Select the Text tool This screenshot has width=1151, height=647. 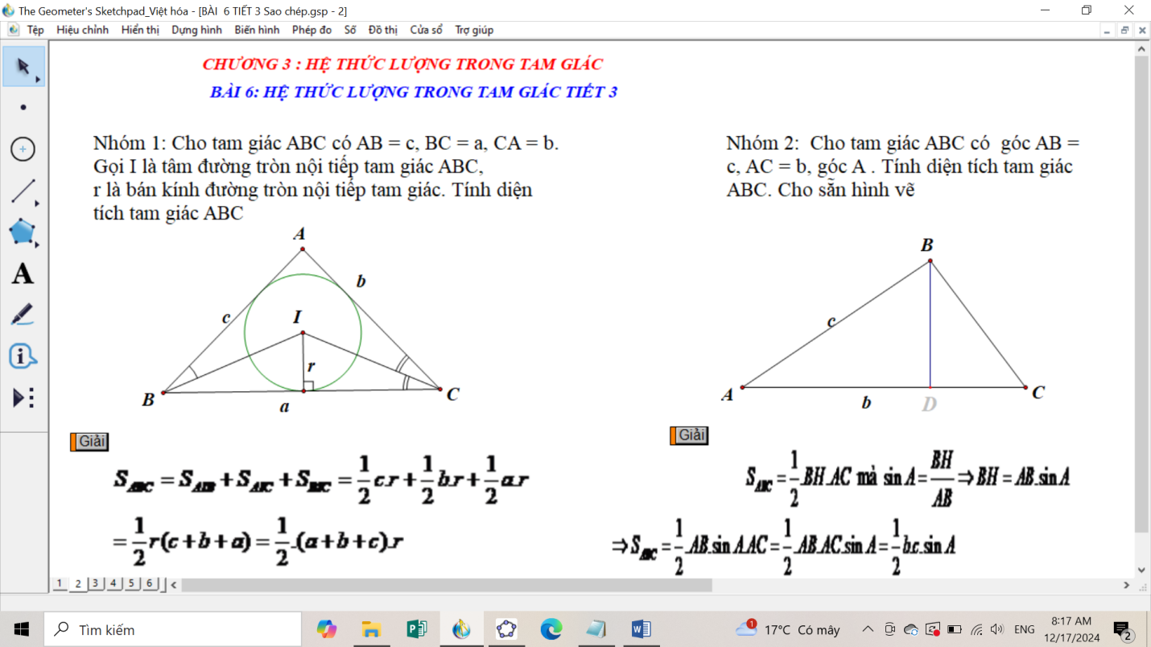[x=23, y=274]
